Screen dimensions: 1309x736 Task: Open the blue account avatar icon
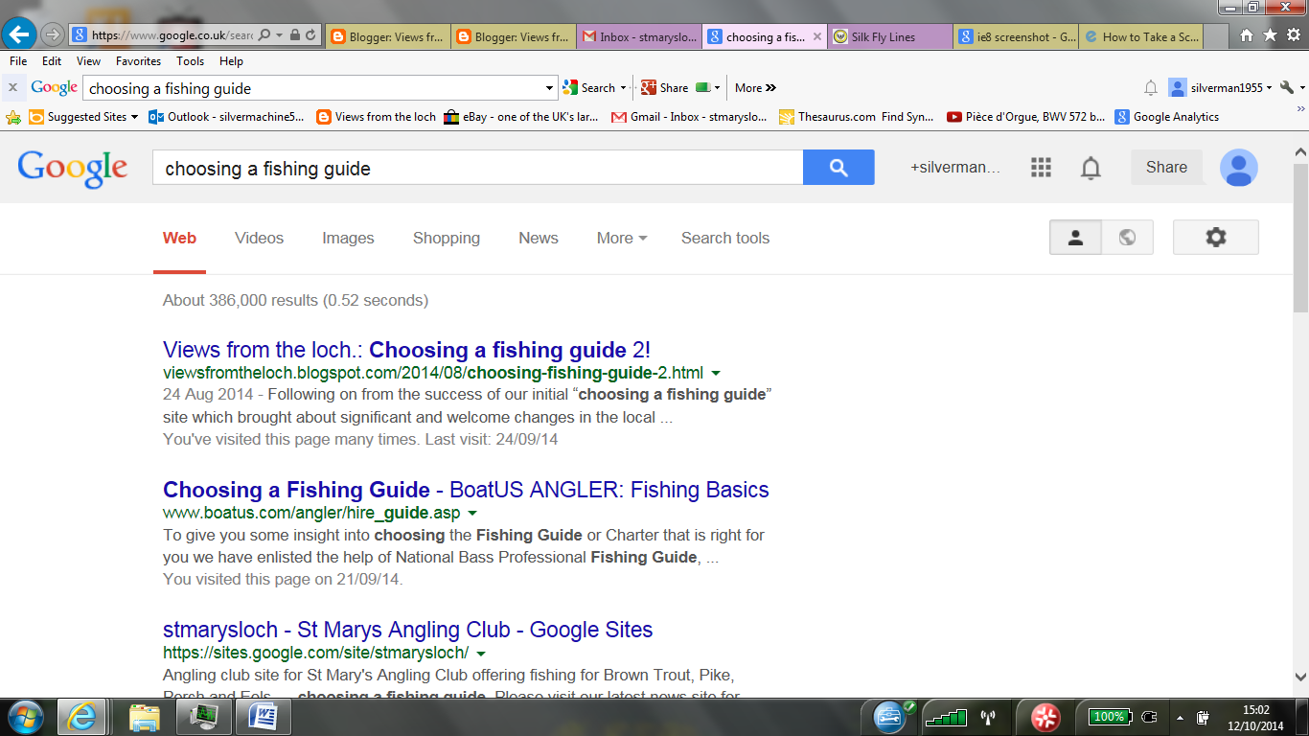click(x=1238, y=168)
